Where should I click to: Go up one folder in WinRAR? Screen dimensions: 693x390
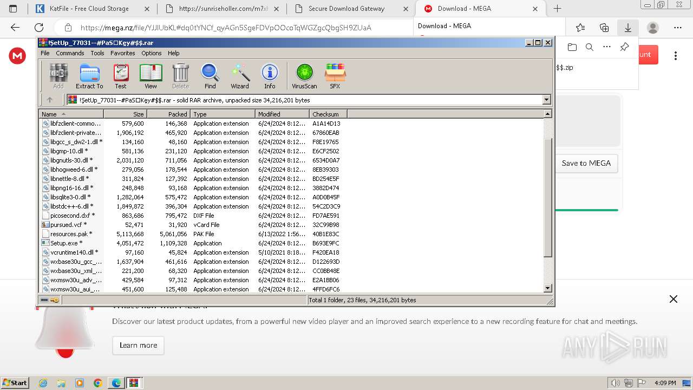click(x=50, y=100)
